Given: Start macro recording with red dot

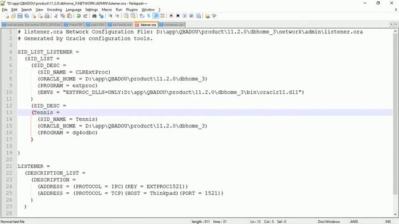Looking at the screenshot, I should 171,16.
